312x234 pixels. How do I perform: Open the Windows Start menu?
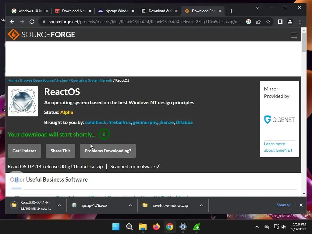[x=116, y=227]
